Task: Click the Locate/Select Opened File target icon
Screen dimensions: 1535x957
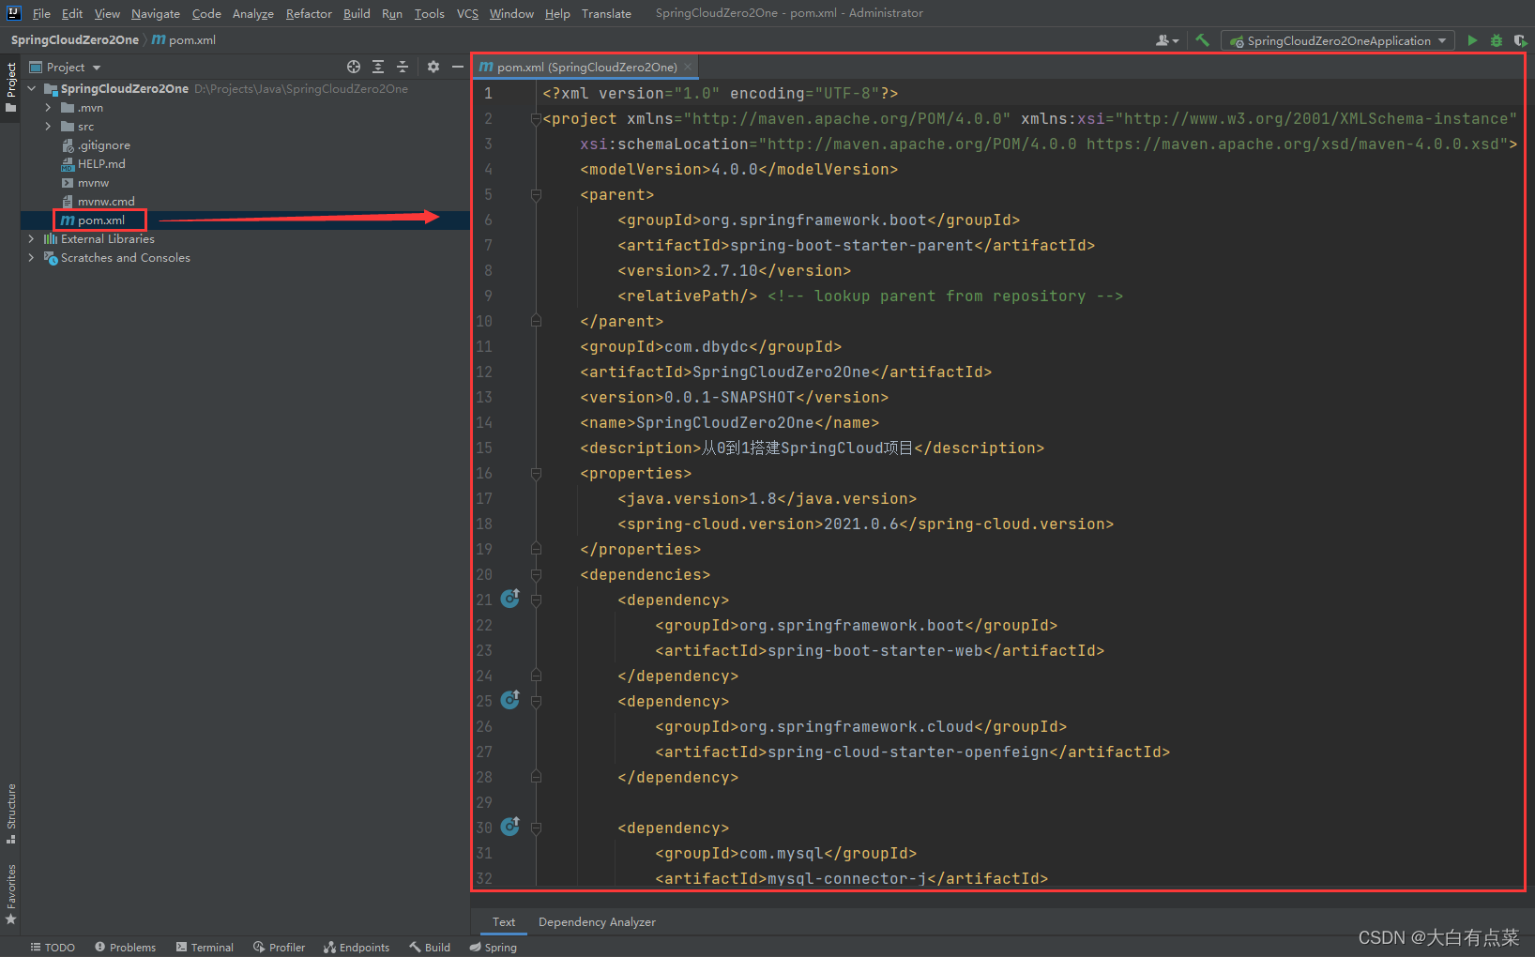Action: pos(354,67)
